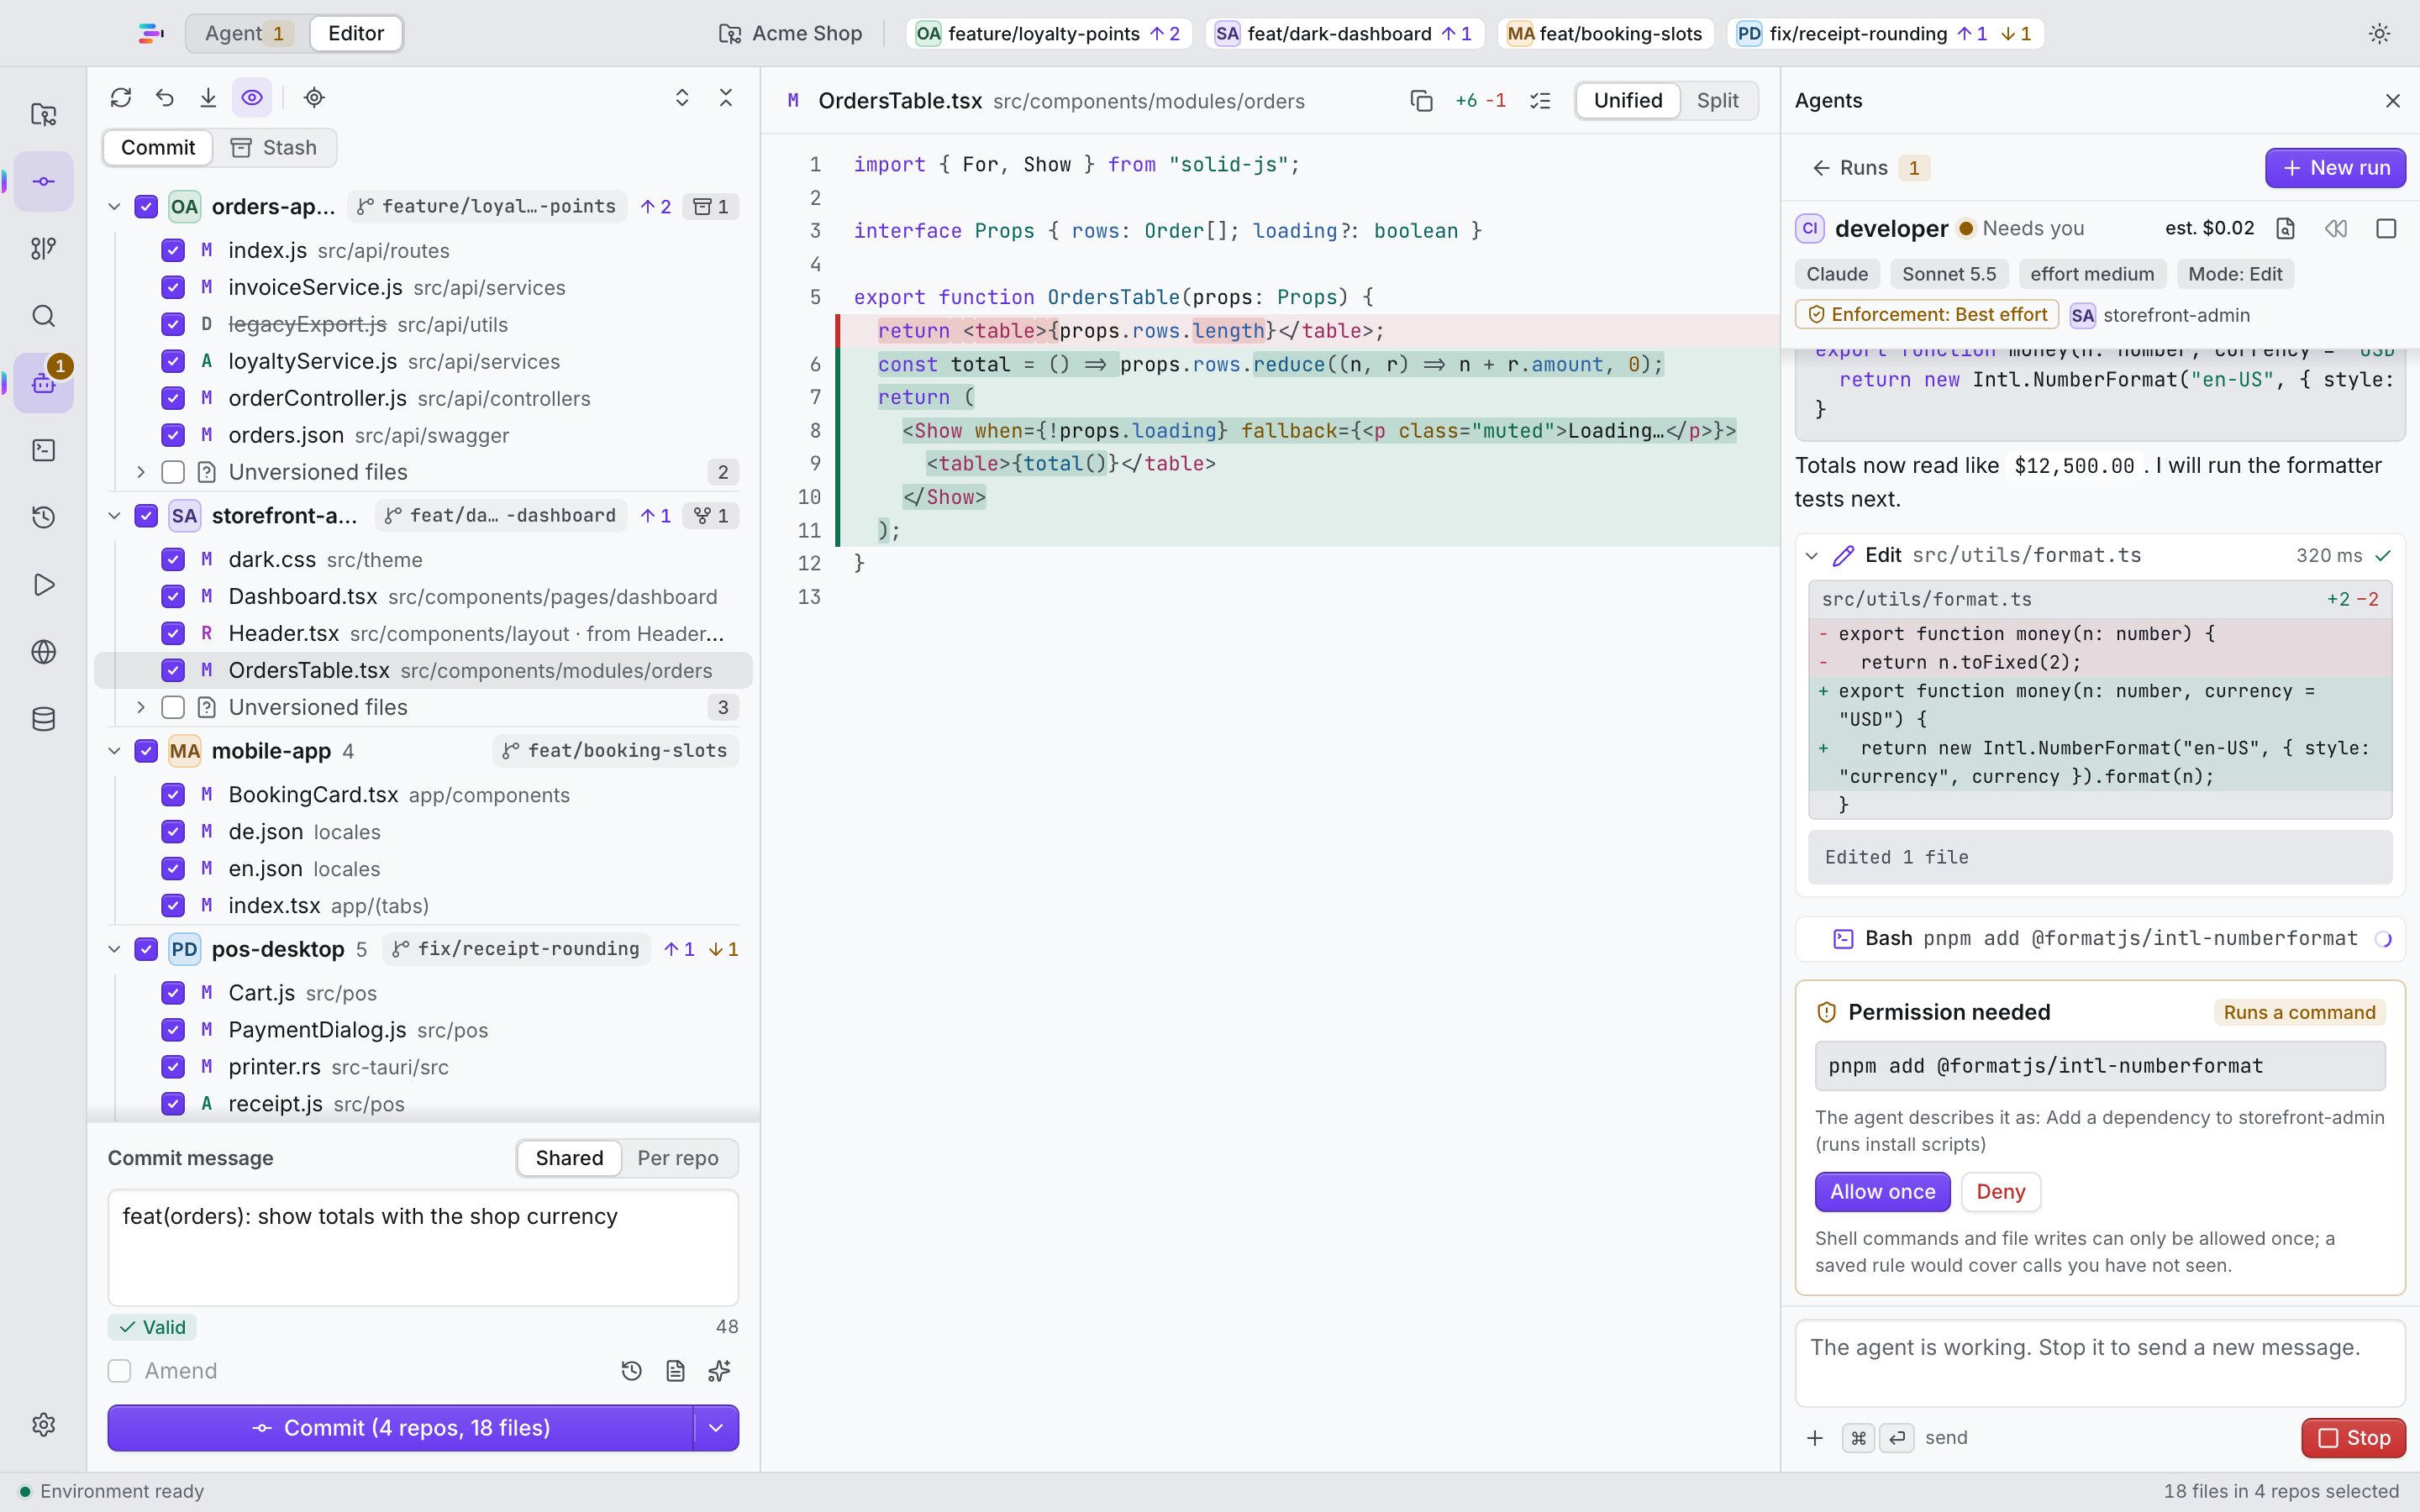Viewport: 2420px width, 1512px height.
Task: Switch to the Agent tab at top
Action: click(x=247, y=33)
